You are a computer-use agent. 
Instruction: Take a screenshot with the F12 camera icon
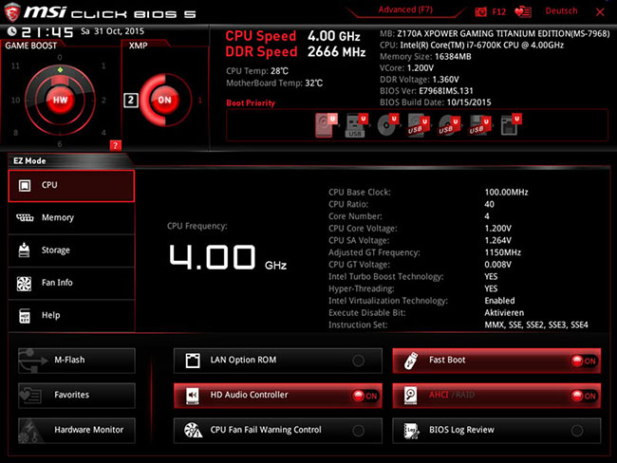(480, 11)
